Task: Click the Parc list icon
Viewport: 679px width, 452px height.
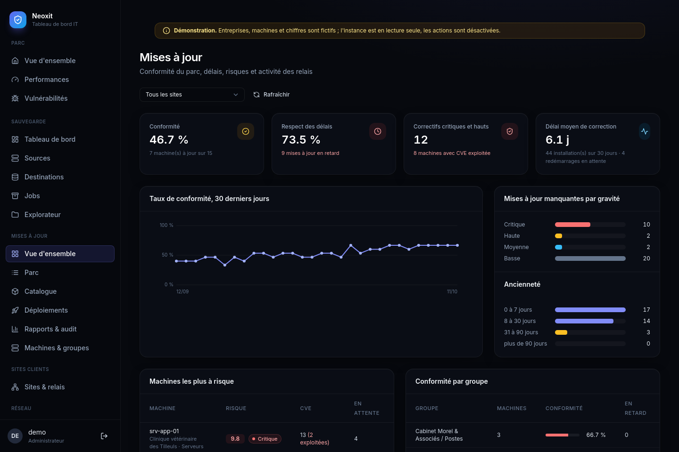Action: pos(15,273)
